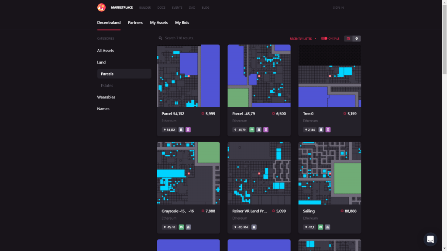Select the Names category

point(103,109)
